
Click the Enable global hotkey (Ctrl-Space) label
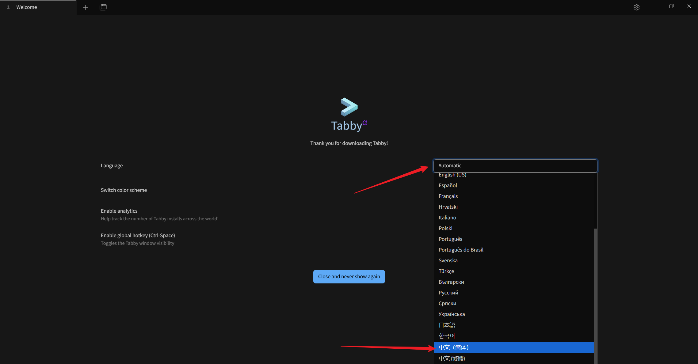(x=138, y=235)
